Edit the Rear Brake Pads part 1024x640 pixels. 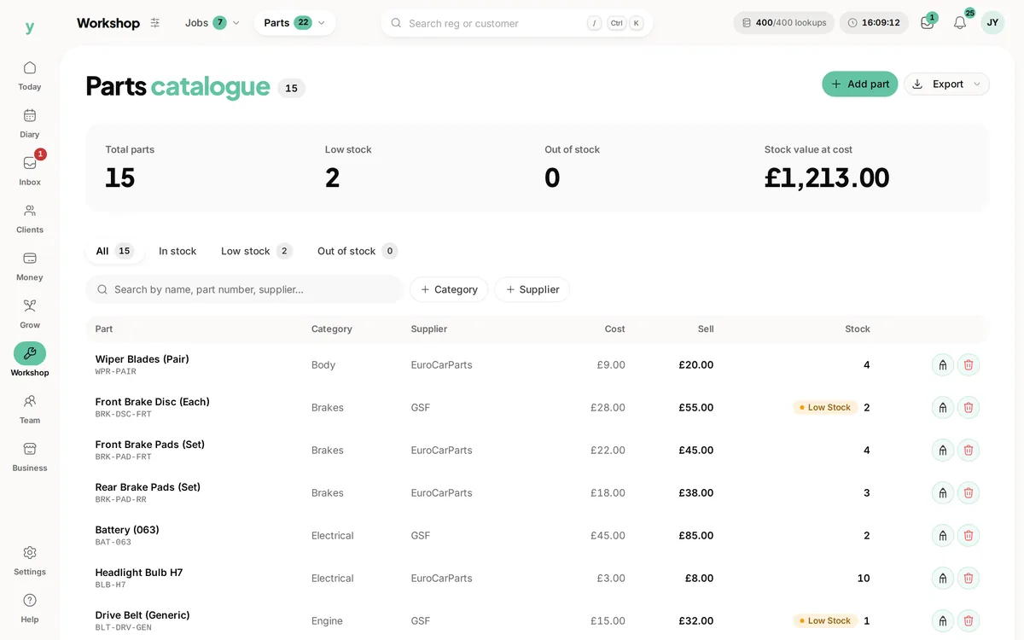[943, 493]
